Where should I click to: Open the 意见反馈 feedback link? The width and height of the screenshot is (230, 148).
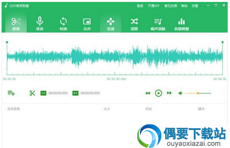(x=170, y=6)
